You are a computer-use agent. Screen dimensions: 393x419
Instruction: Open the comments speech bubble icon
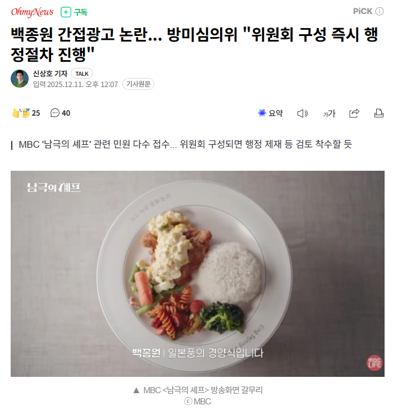pos(55,113)
